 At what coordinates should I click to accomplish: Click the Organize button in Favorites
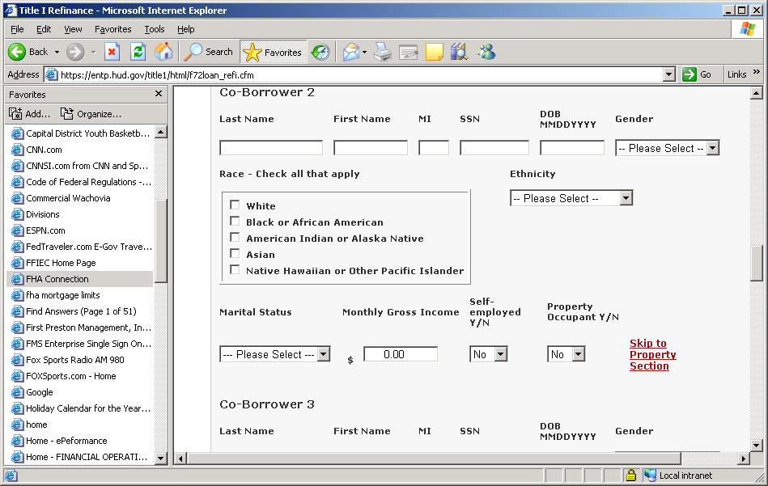(x=91, y=114)
